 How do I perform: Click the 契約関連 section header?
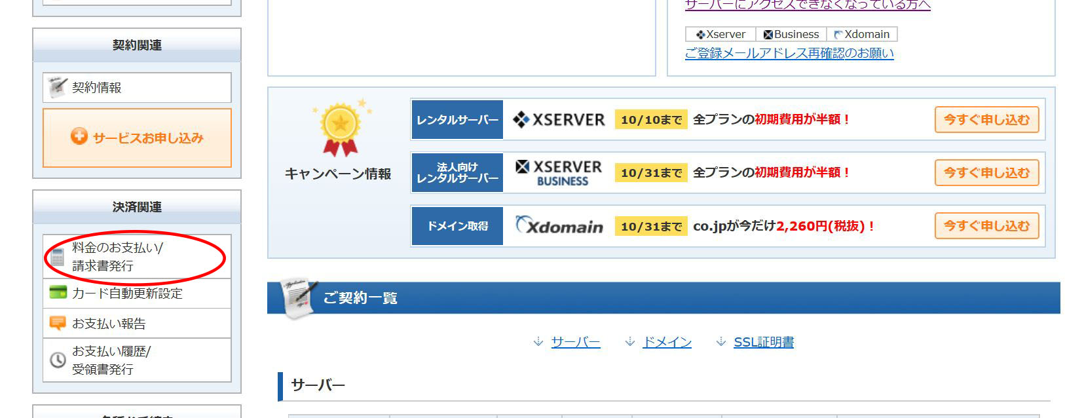pyautogui.click(x=137, y=45)
